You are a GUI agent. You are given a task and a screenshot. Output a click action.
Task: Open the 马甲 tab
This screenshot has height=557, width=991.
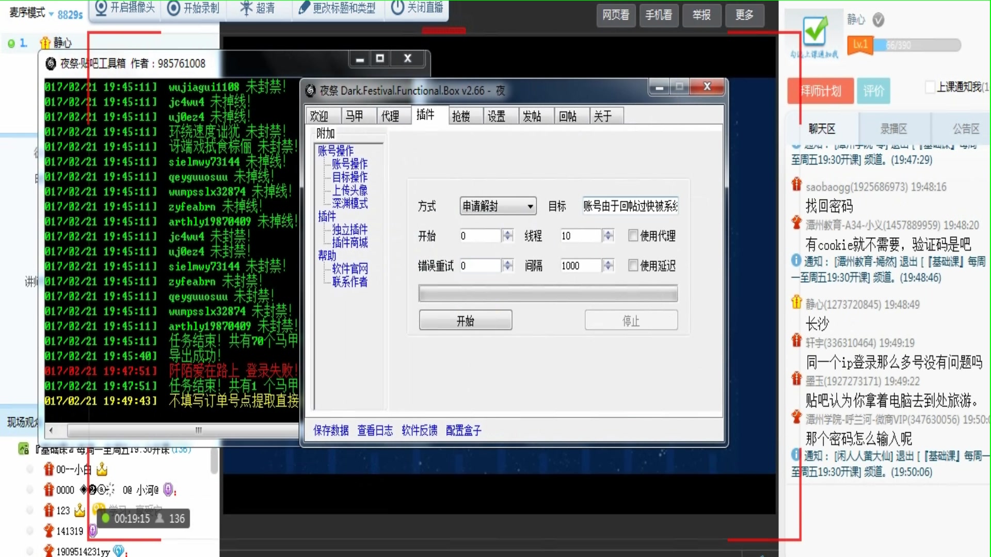359,116
